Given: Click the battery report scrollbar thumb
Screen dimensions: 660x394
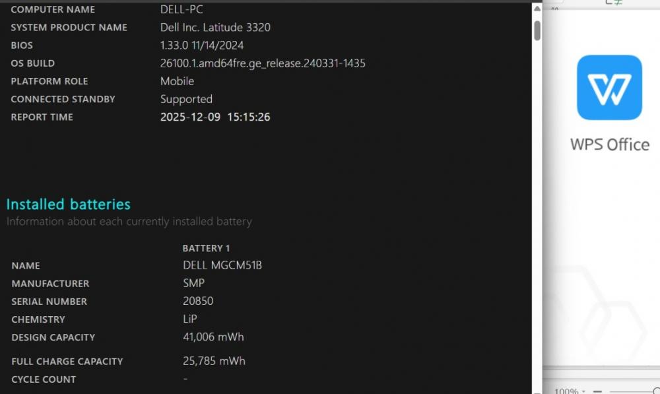Looking at the screenshot, I should (x=537, y=30).
